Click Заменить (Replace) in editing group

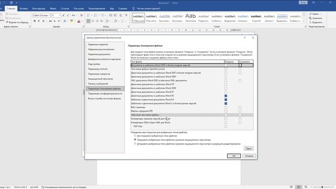click(316, 18)
